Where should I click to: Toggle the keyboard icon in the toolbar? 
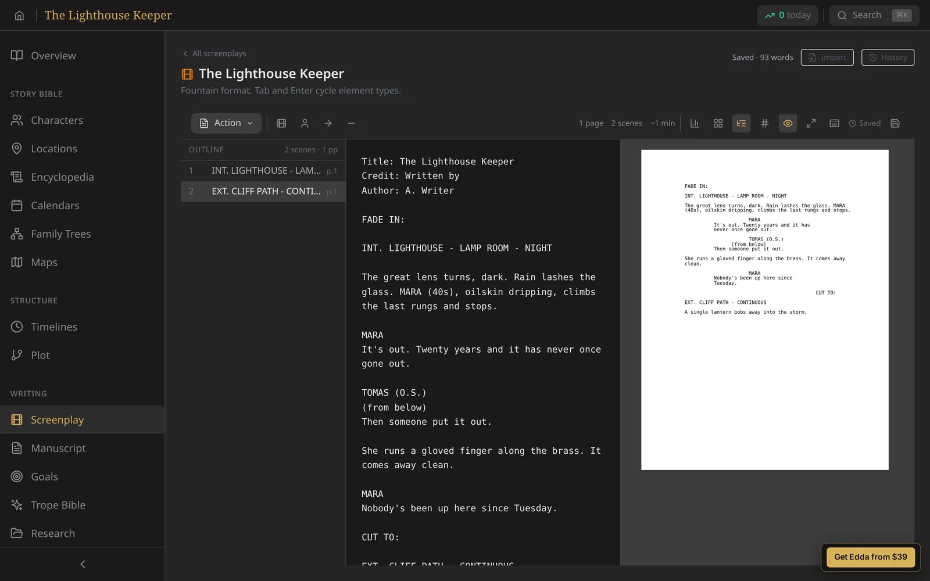click(x=834, y=123)
